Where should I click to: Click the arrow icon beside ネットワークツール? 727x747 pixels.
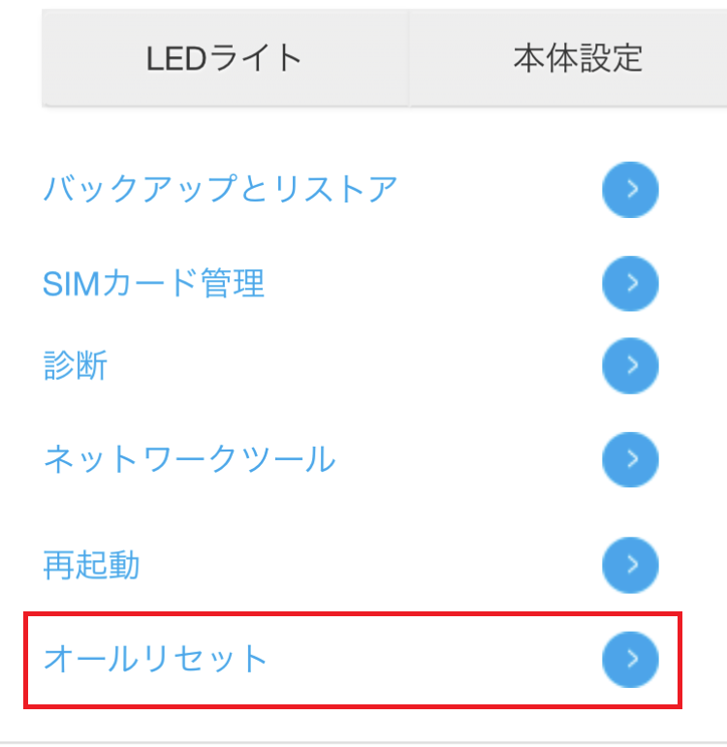point(630,459)
